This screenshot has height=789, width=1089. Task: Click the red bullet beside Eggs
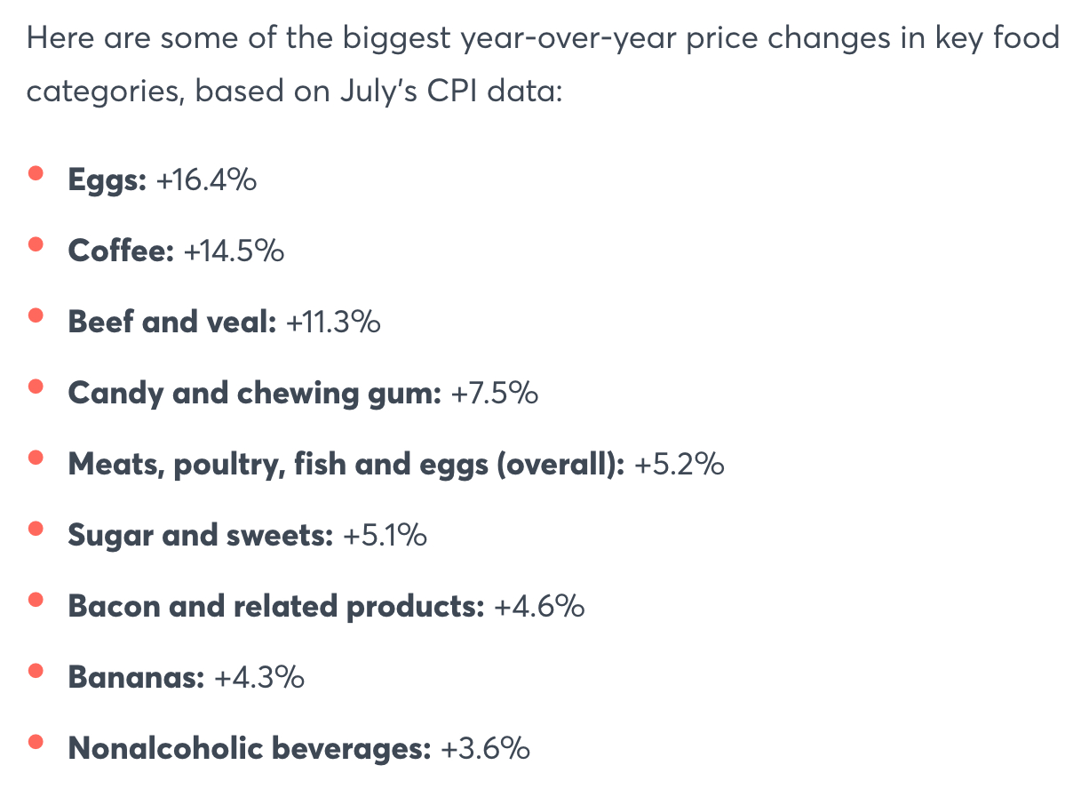(36, 173)
